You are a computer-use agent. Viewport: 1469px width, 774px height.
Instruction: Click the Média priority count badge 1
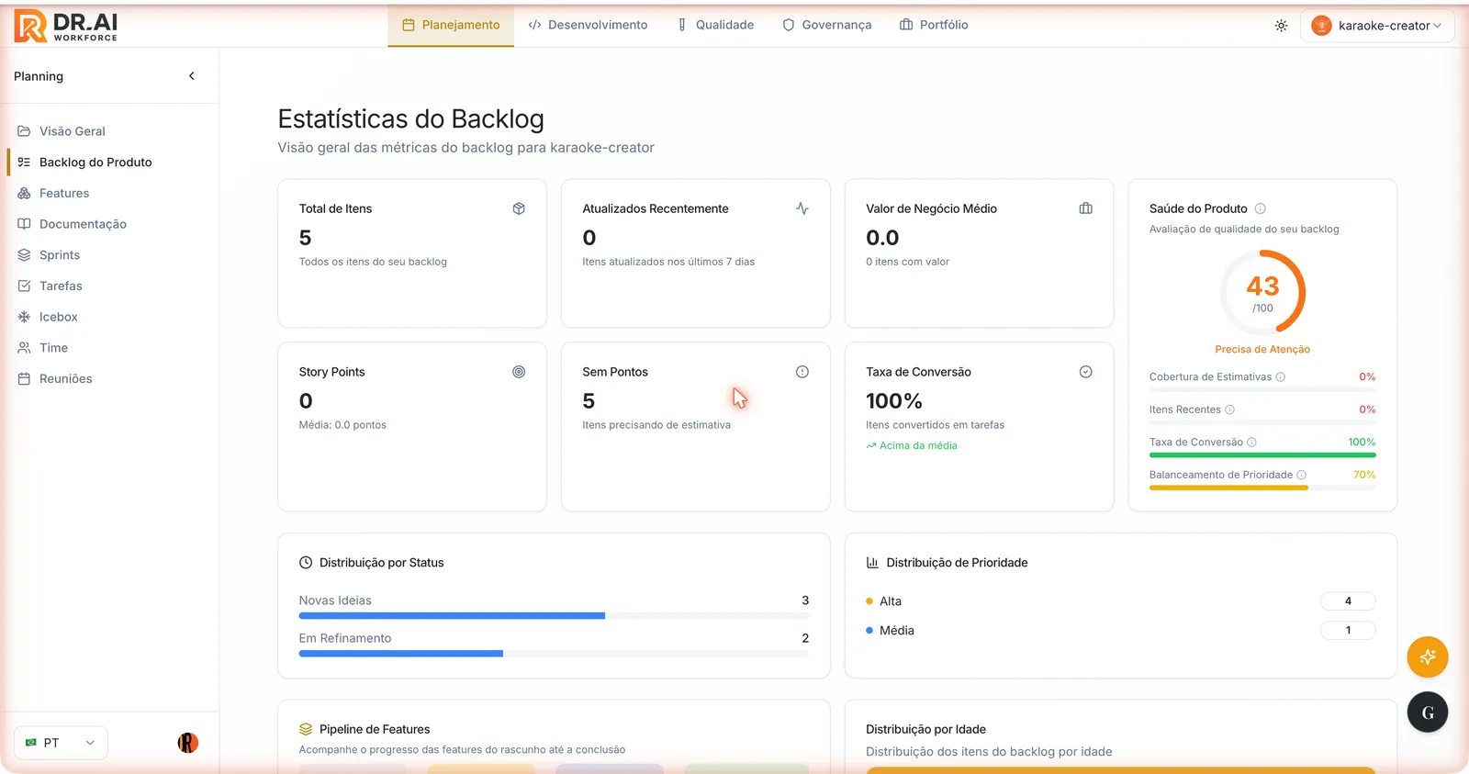pyautogui.click(x=1348, y=631)
